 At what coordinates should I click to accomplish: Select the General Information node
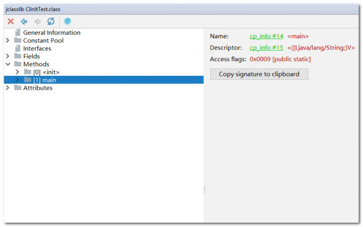click(51, 33)
